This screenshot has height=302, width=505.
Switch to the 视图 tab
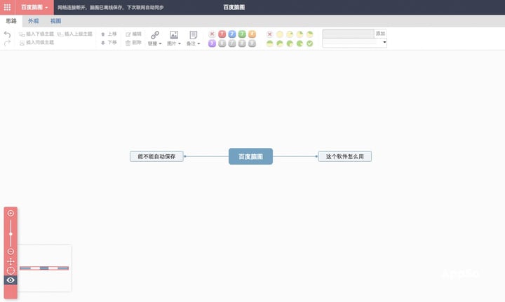coord(55,21)
